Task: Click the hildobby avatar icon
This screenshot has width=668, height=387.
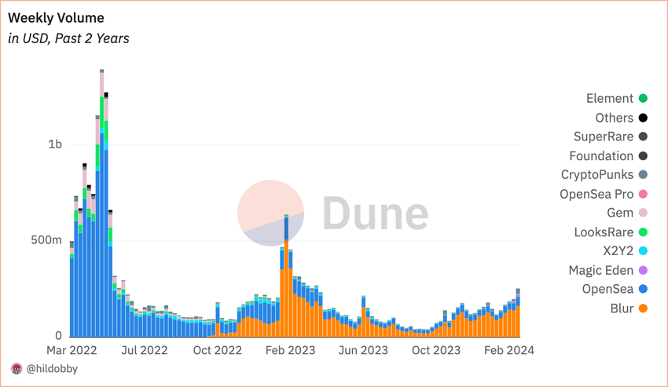Action: pos(17,369)
